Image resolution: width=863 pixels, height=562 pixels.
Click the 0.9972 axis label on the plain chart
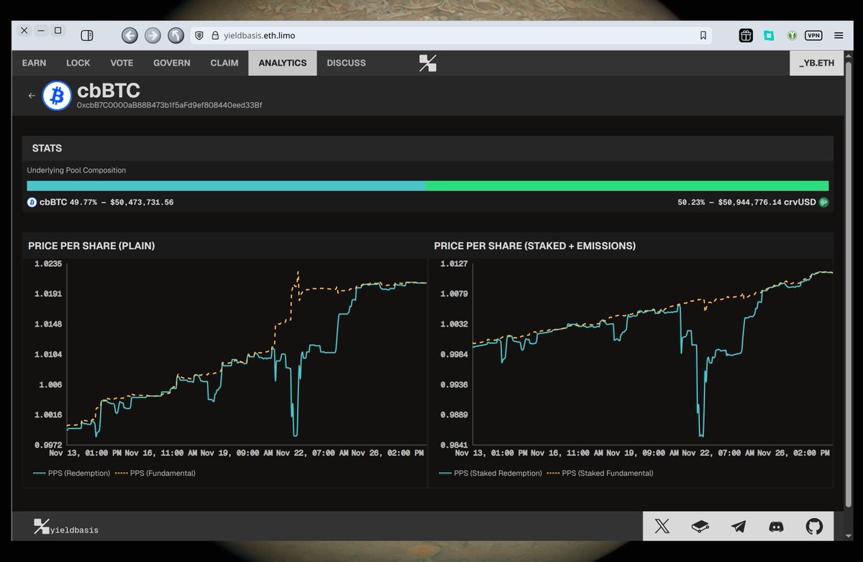pyautogui.click(x=48, y=445)
